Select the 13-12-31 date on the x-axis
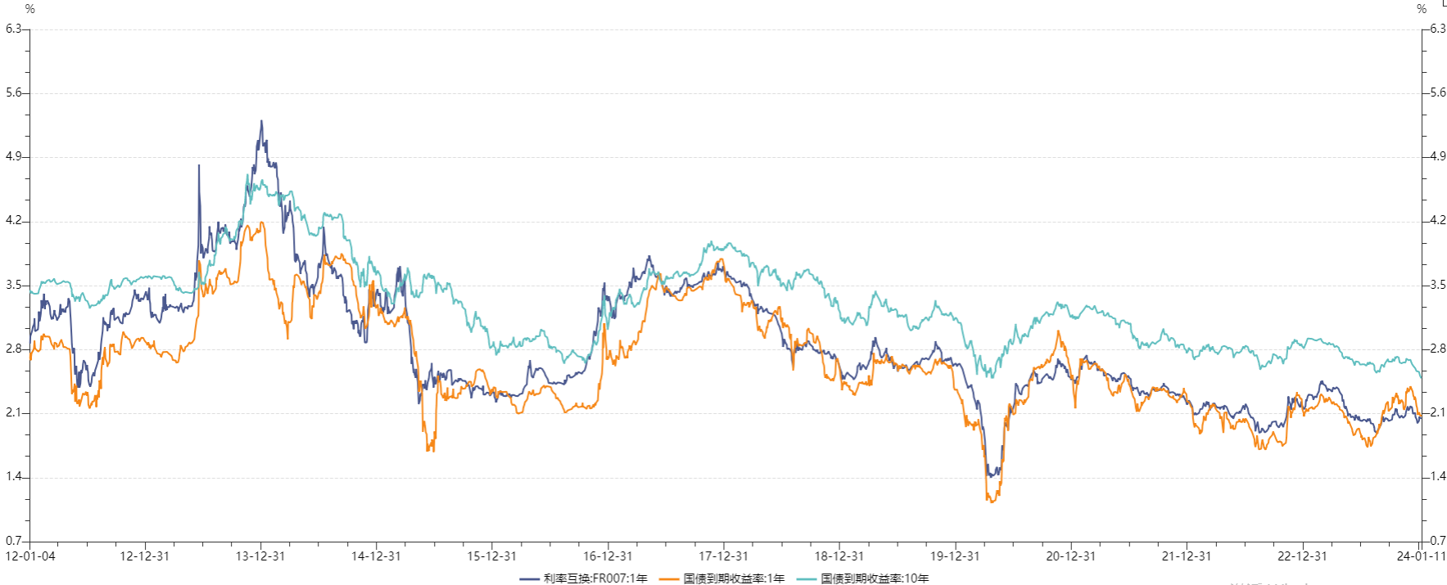 click(x=260, y=556)
